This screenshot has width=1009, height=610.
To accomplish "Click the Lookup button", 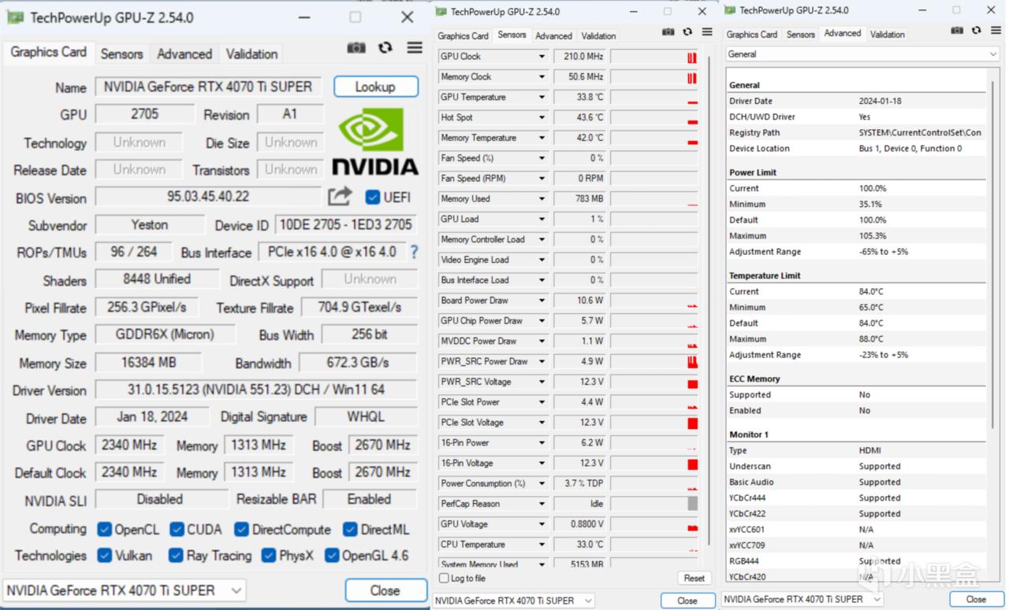I will click(x=375, y=87).
